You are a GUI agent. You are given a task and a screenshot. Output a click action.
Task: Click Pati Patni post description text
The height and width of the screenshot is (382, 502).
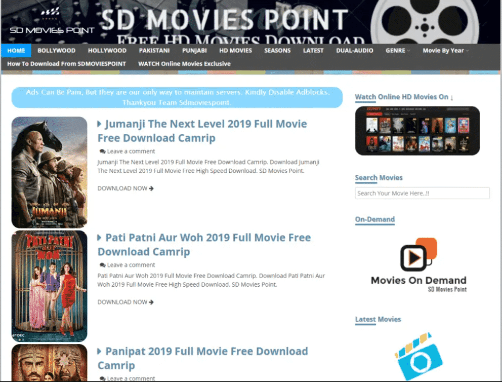click(211, 280)
